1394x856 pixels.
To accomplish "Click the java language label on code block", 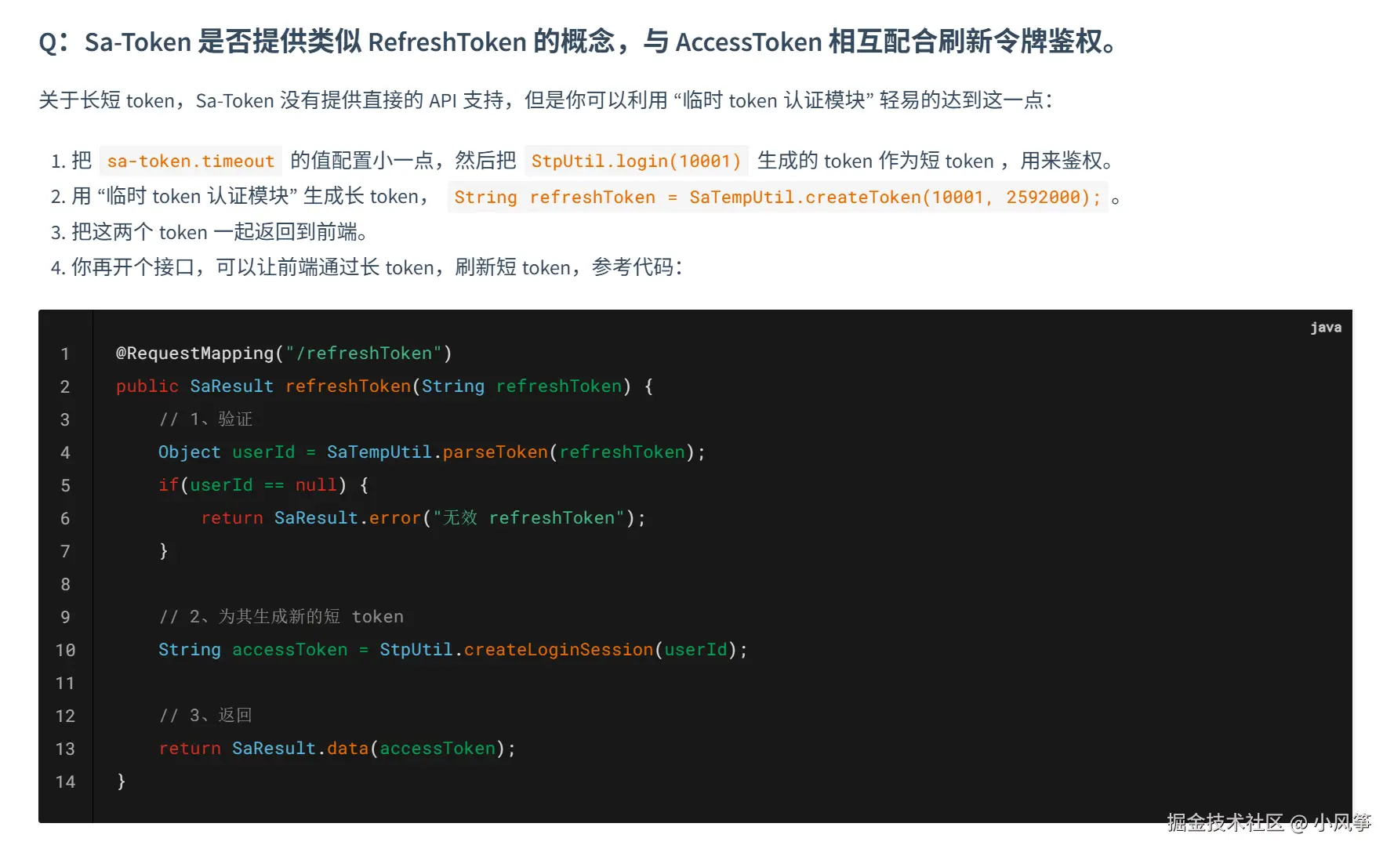I will [x=1325, y=328].
